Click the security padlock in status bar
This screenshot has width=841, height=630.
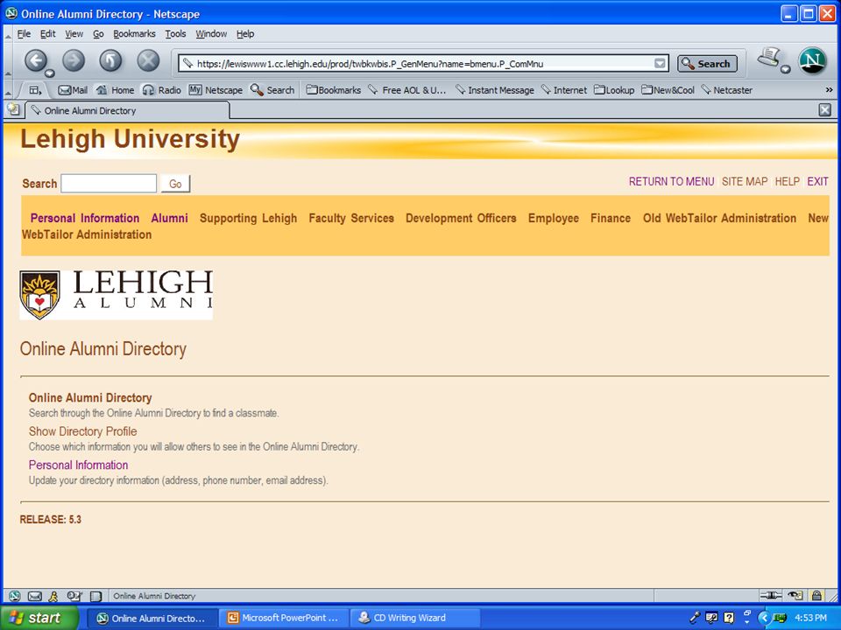point(816,595)
